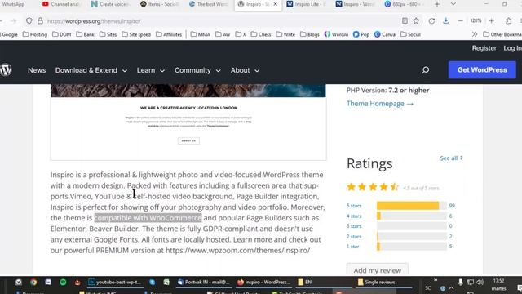Open the downloads arrow icon in toolbar
522x294 pixels.
click(x=446, y=20)
